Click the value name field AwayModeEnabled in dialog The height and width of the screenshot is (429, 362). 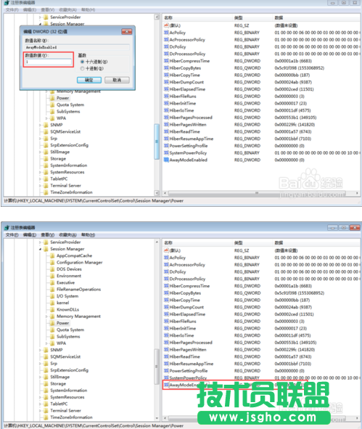(x=77, y=47)
